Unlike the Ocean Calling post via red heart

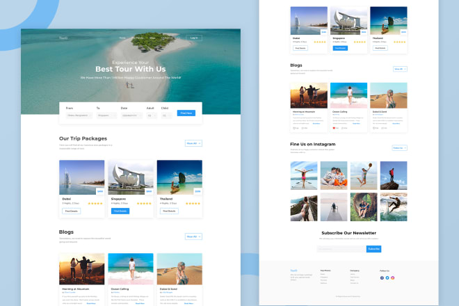(334, 128)
